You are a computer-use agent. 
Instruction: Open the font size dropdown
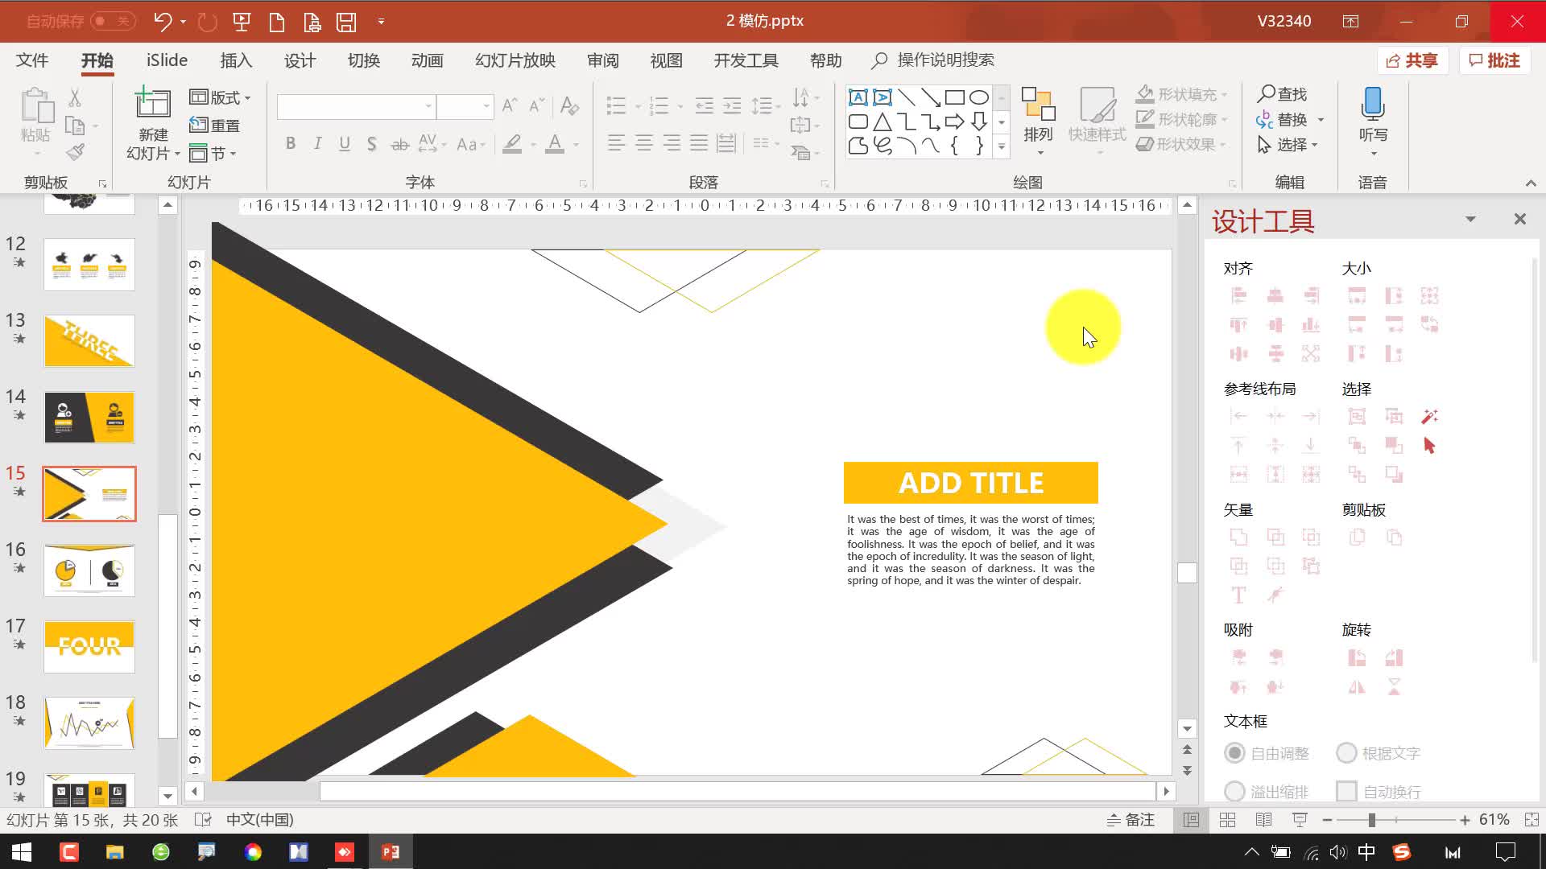[x=486, y=106]
